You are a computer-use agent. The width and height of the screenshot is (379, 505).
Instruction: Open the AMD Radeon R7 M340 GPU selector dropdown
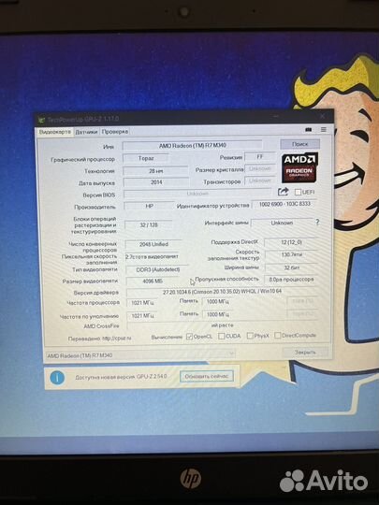[139, 355]
